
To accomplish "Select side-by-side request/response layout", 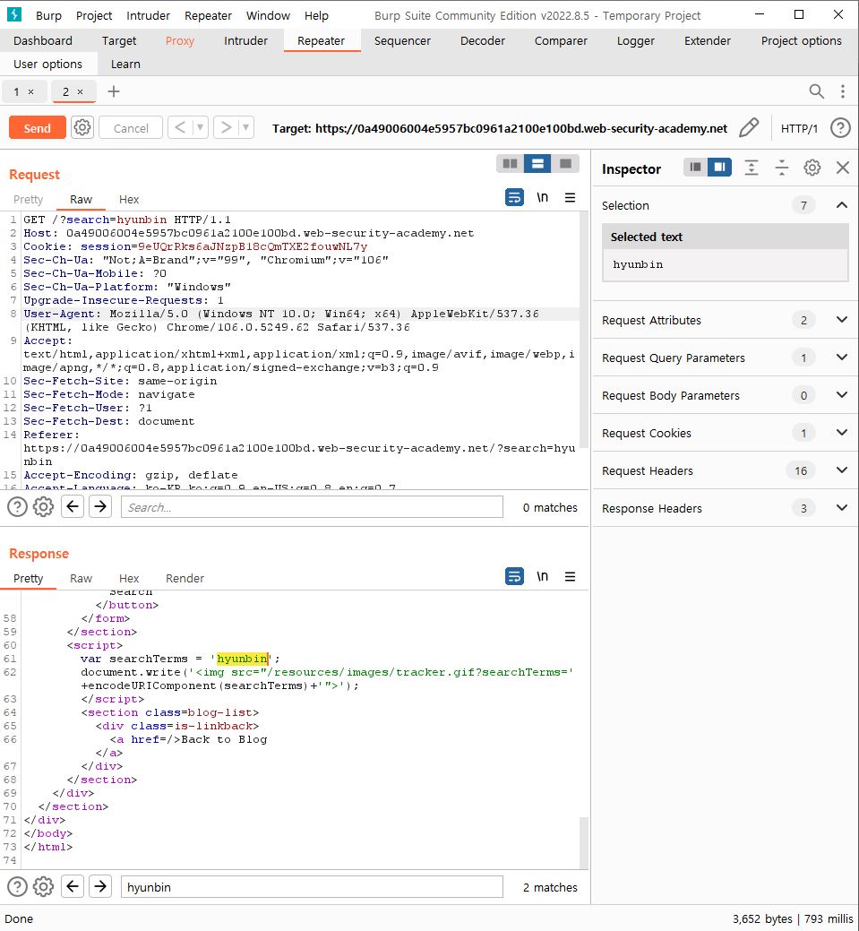I will tap(510, 163).
